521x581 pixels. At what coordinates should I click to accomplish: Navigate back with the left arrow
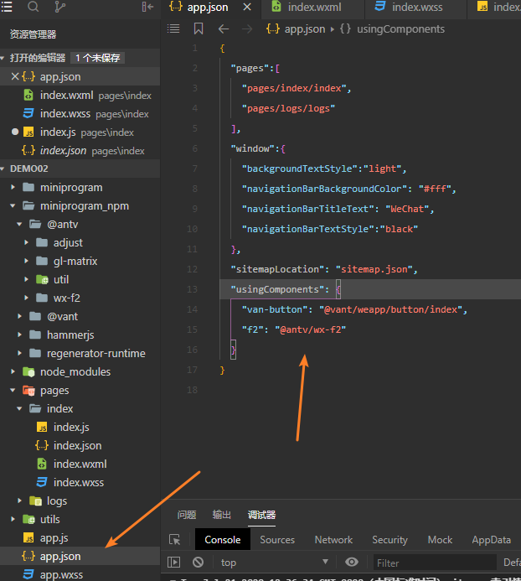[224, 29]
